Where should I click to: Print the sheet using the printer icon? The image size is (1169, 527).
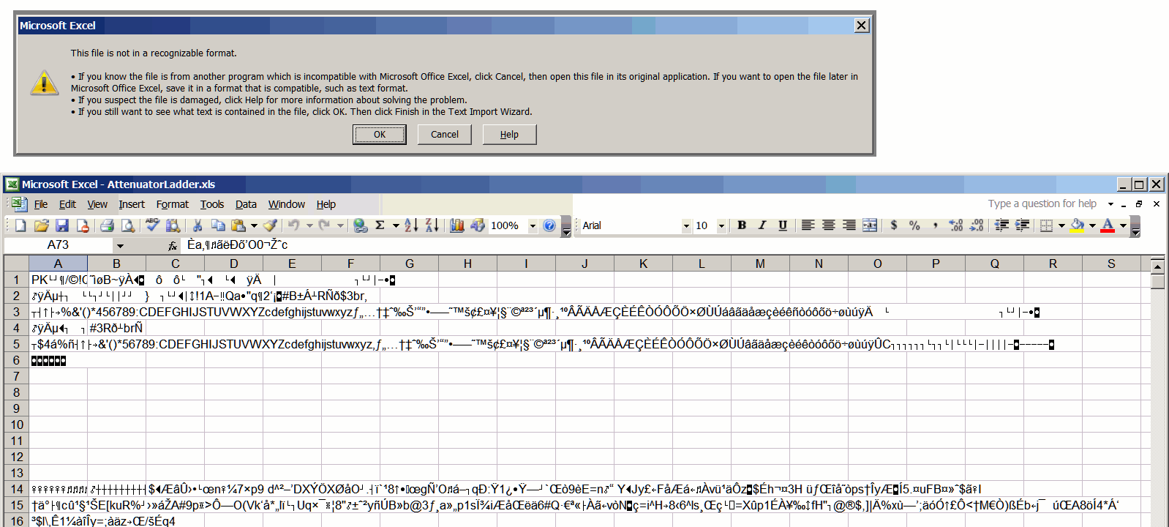(x=107, y=225)
